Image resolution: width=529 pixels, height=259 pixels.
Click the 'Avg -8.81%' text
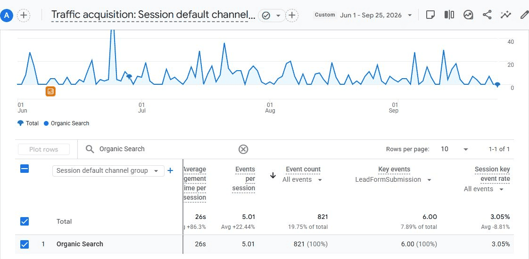(495, 227)
